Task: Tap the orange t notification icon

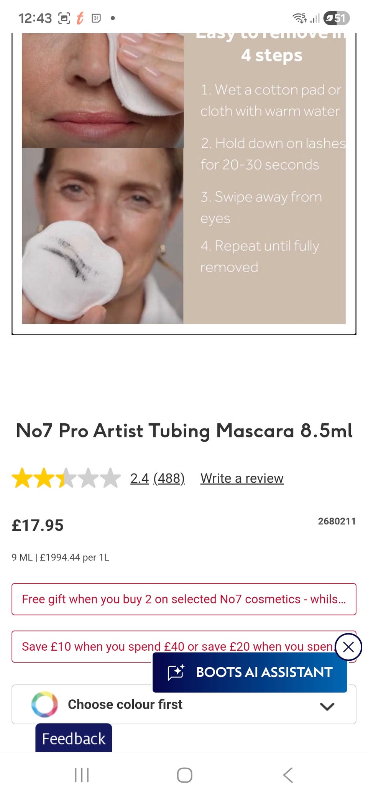Action: [80, 18]
